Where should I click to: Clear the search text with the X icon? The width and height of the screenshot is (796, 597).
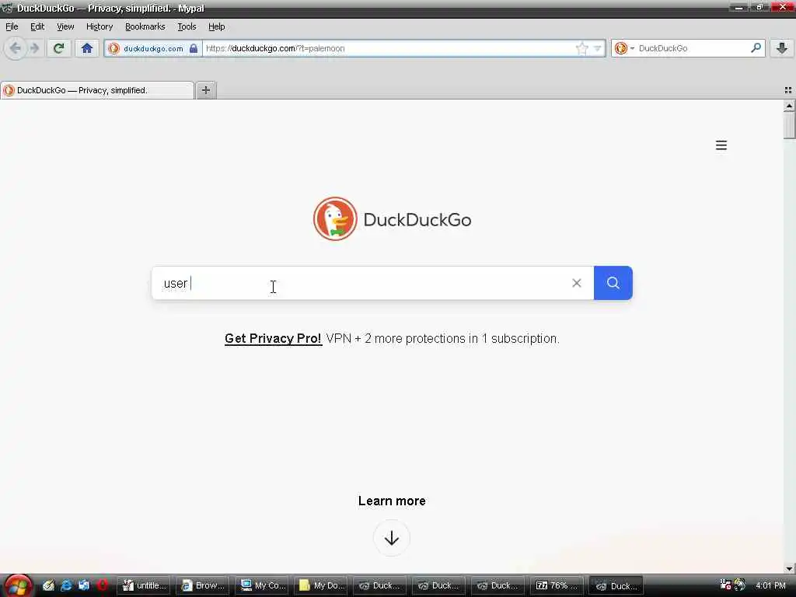(576, 283)
